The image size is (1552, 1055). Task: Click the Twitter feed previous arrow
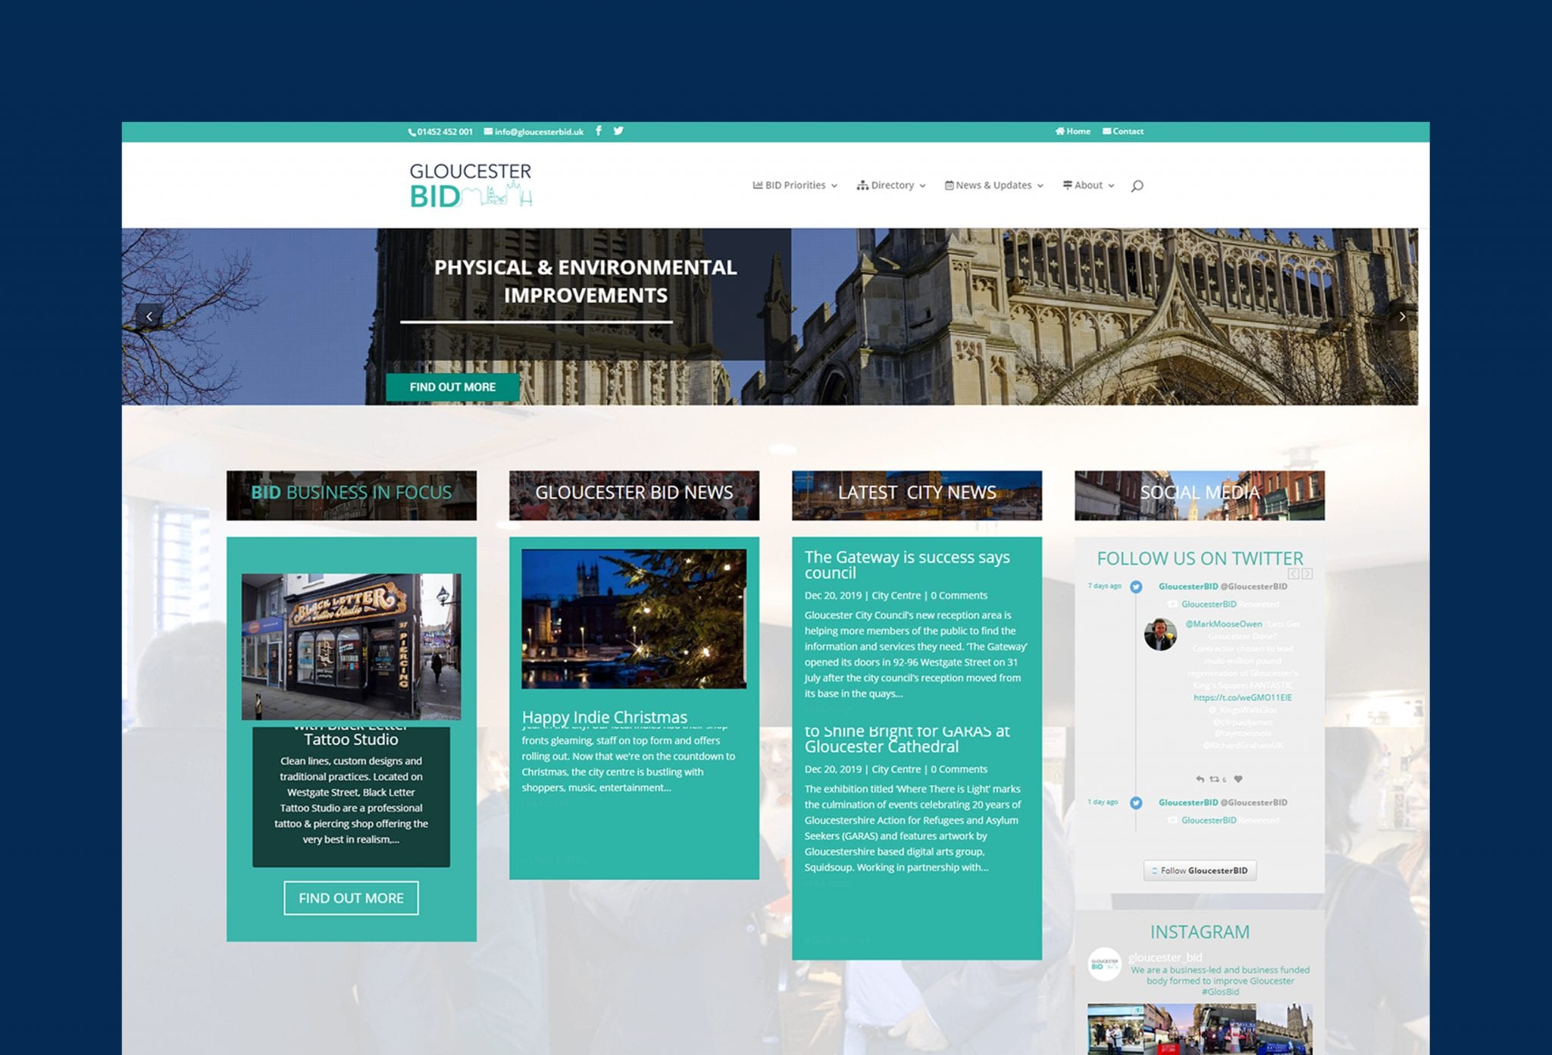coord(1294,574)
